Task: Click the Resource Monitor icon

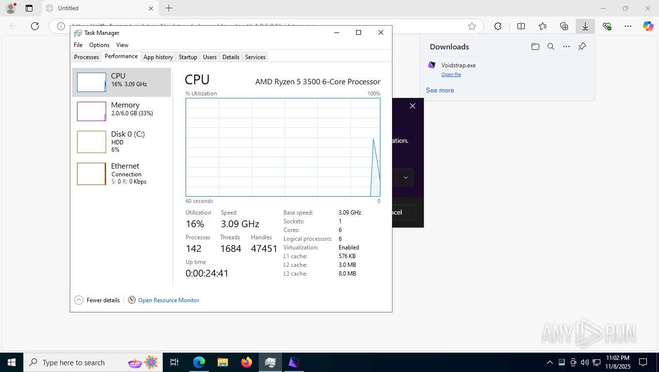Action: (x=132, y=300)
